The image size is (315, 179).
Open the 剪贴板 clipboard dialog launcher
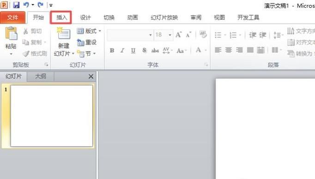tap(46, 65)
